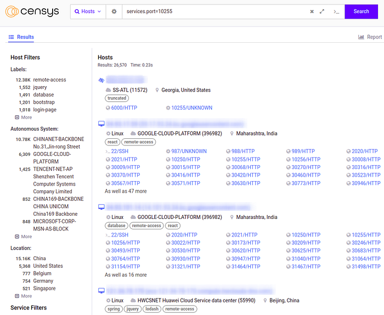Viewport: 384px width, 315px height.
Task: Click 'As well as 47 more' text
Action: tap(126, 192)
